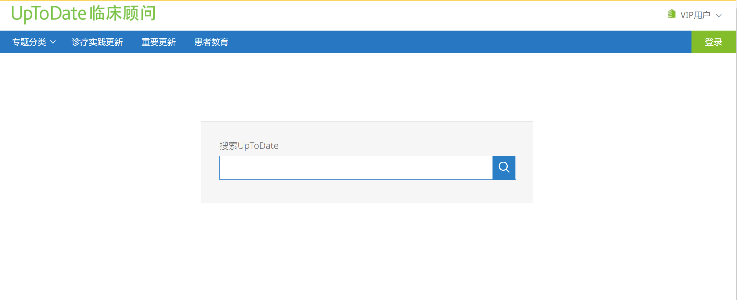737x300 pixels.
Task: Click blank header space beside the logo
Action: 379,15
